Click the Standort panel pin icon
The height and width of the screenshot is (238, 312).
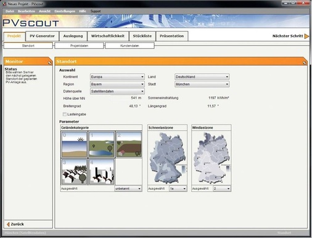(x=305, y=63)
